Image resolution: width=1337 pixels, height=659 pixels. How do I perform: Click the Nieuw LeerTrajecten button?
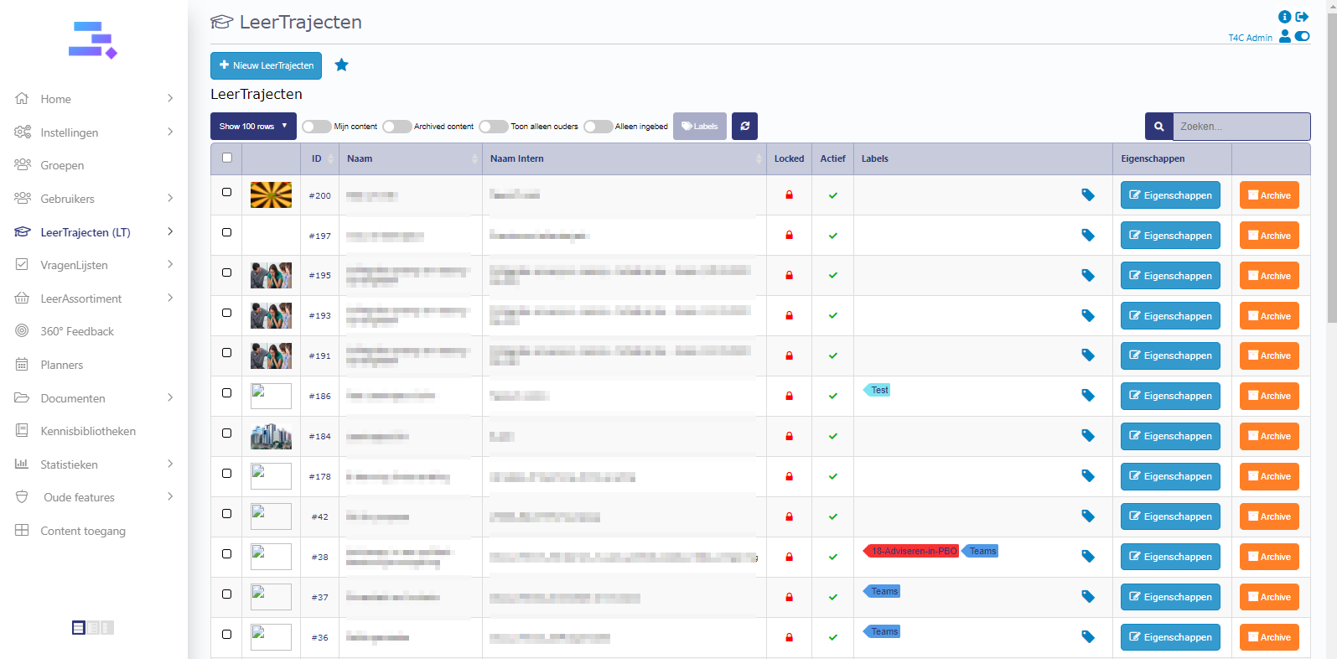(x=266, y=65)
